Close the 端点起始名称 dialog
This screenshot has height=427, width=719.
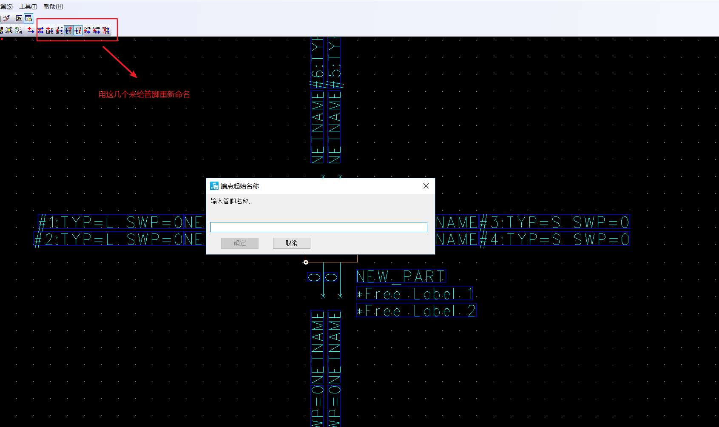pos(426,186)
